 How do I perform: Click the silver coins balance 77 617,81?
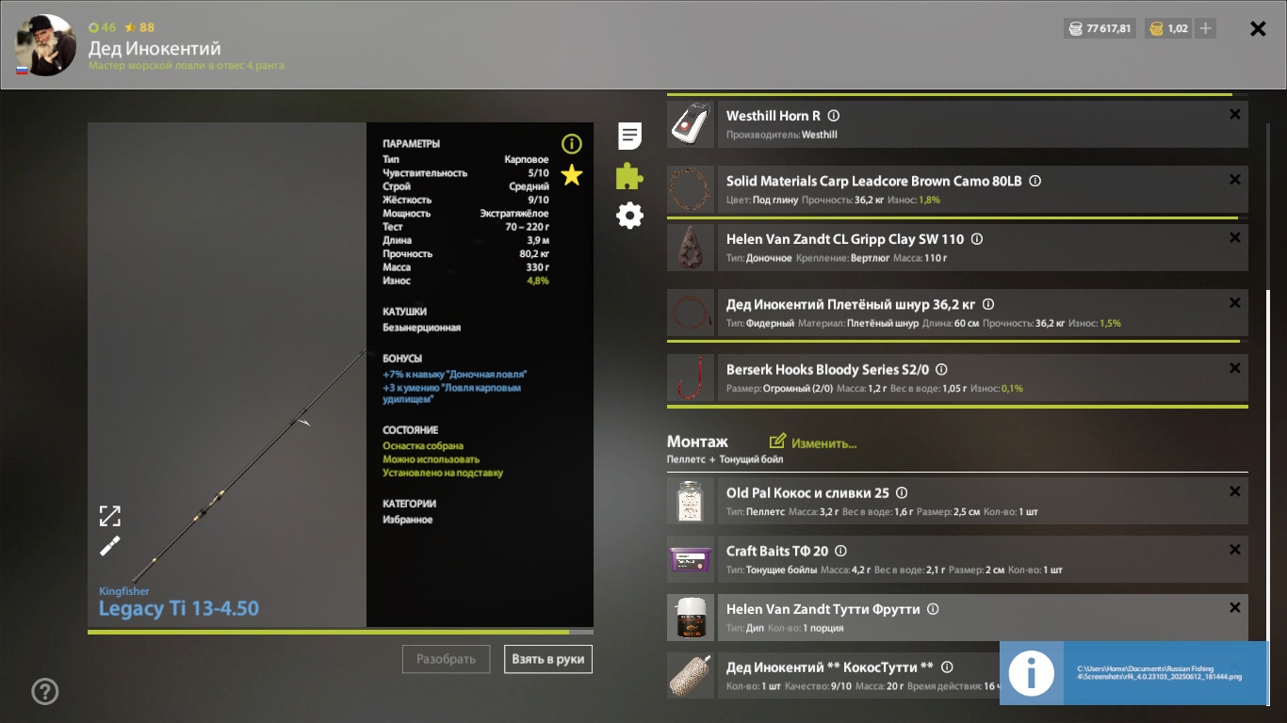(1100, 28)
